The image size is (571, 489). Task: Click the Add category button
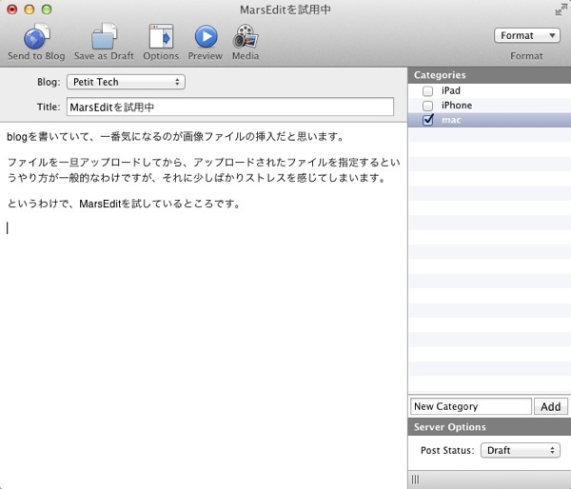point(551,406)
